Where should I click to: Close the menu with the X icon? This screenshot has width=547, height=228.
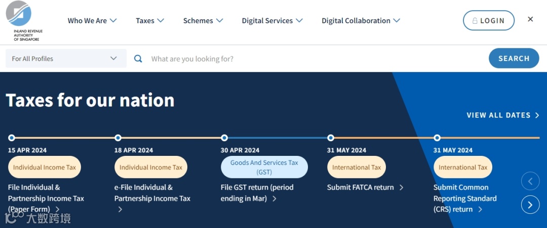click(x=530, y=19)
